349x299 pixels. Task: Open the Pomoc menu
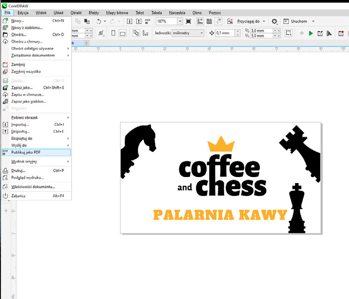tap(215, 13)
